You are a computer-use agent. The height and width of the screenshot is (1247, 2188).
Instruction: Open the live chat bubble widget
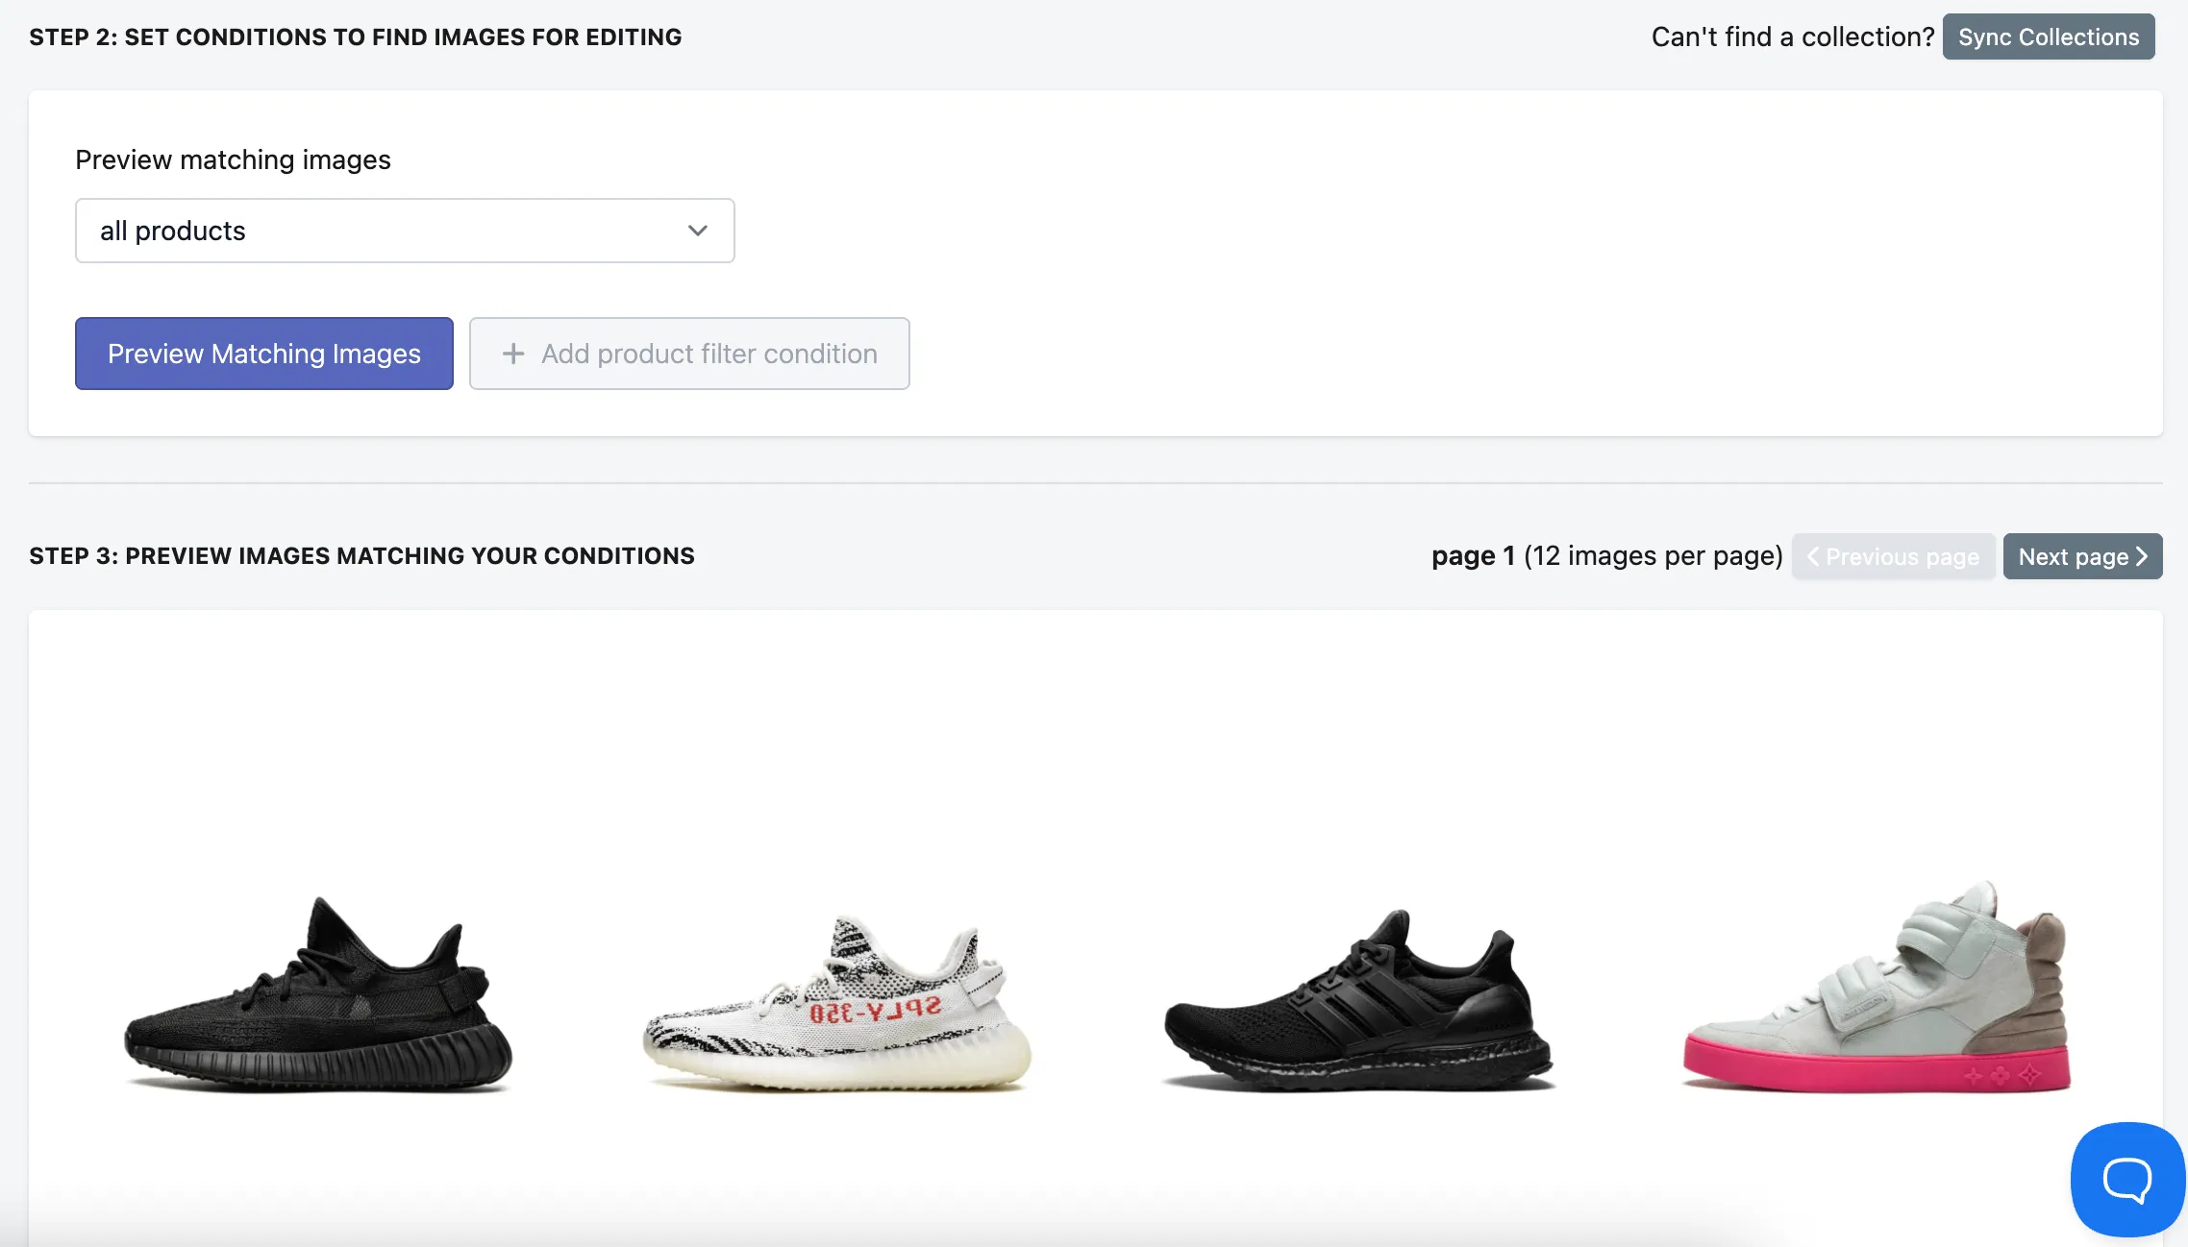click(x=2127, y=1179)
